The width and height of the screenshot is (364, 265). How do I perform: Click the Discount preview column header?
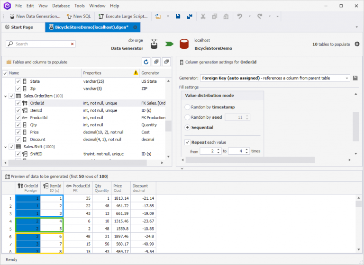click(x=143, y=188)
